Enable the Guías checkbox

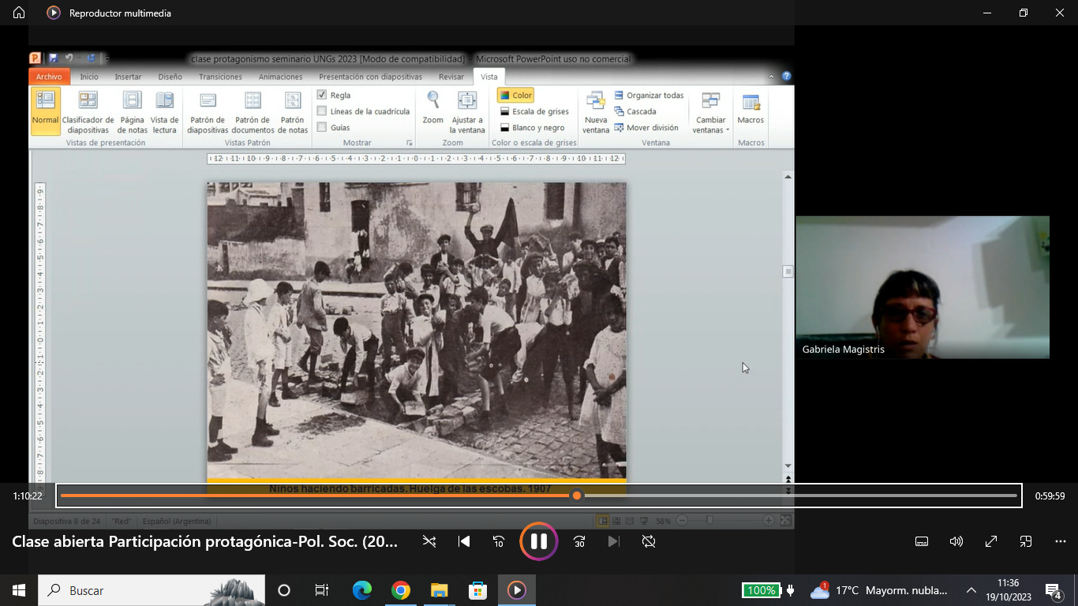(x=321, y=127)
